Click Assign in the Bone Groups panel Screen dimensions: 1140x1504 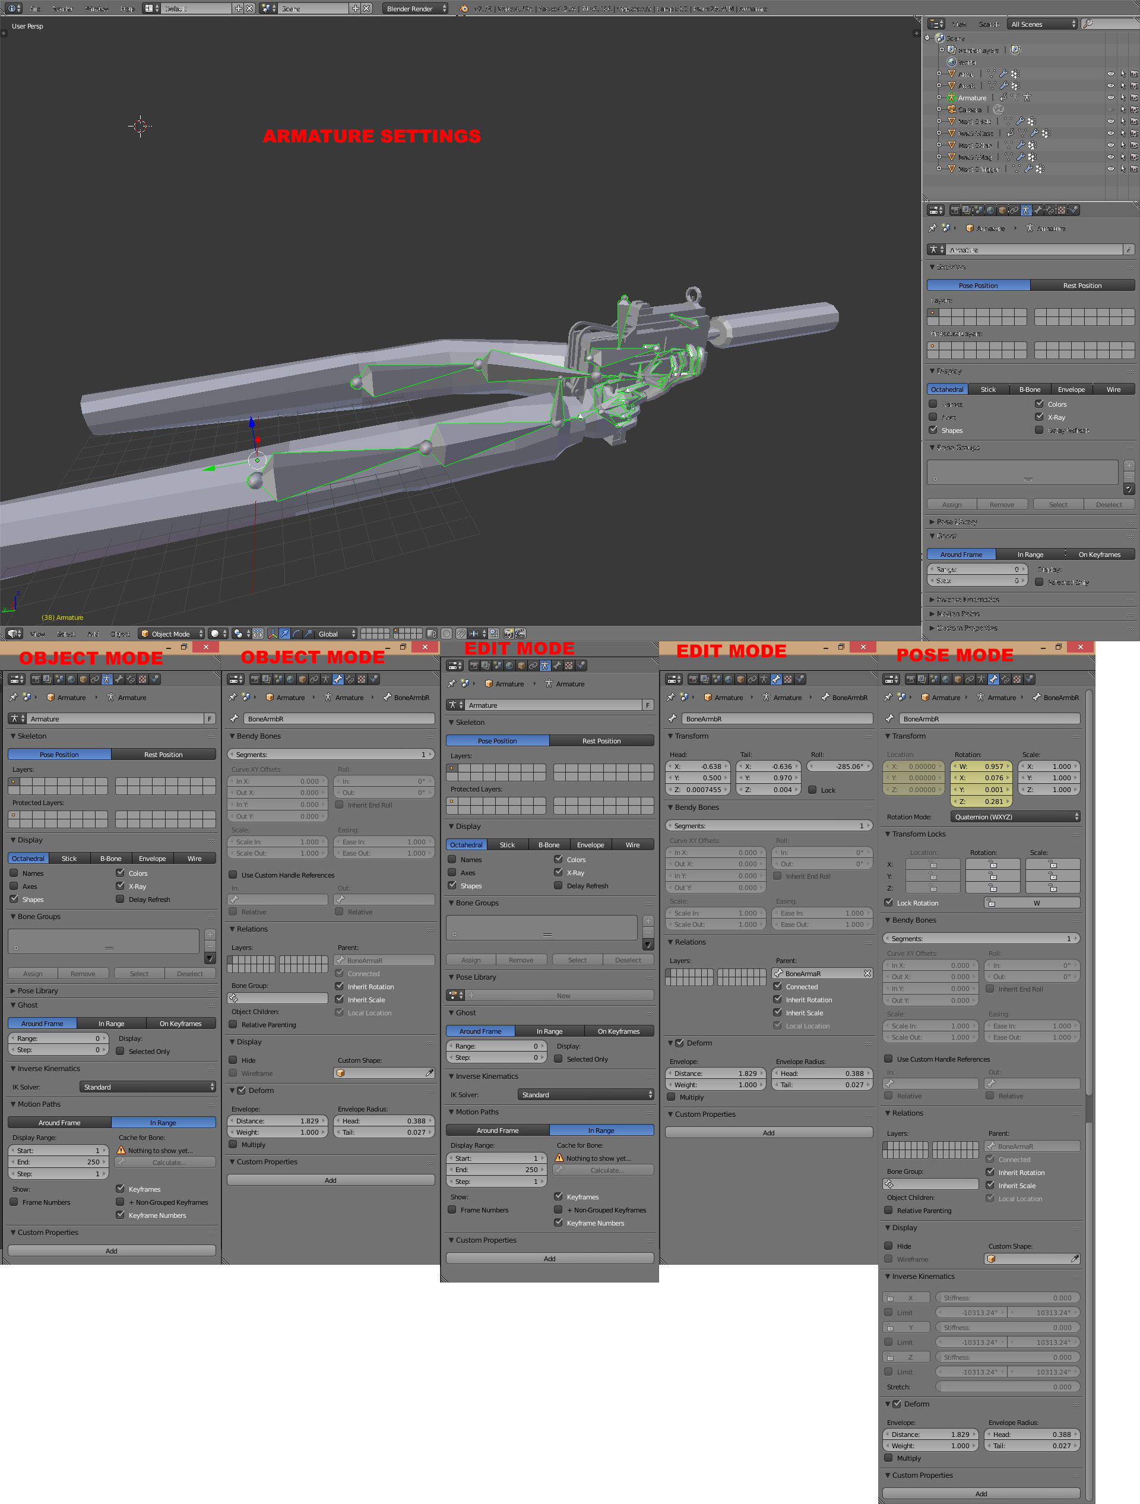952,504
